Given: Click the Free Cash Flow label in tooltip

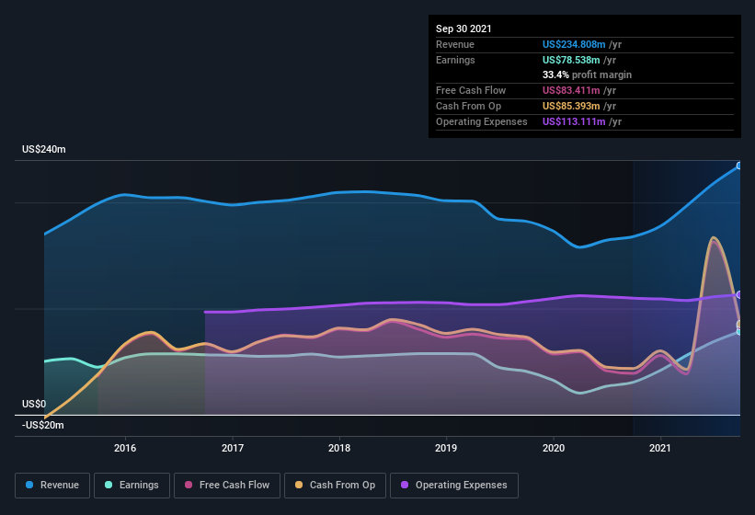Looking at the screenshot, I should point(471,90).
